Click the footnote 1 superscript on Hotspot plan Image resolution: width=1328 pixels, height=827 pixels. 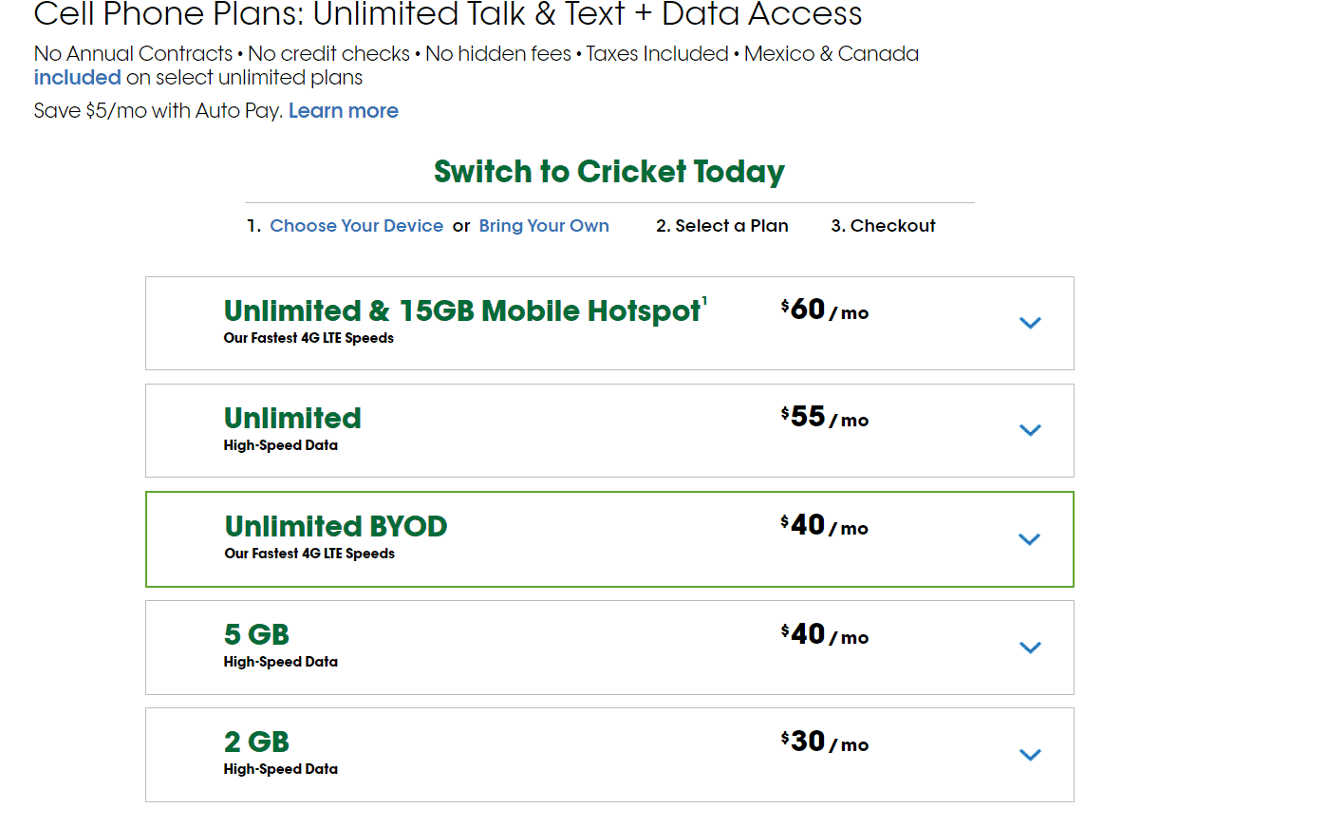(x=703, y=300)
